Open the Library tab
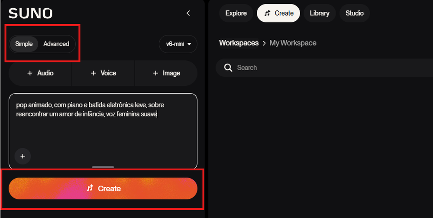 pos(320,13)
